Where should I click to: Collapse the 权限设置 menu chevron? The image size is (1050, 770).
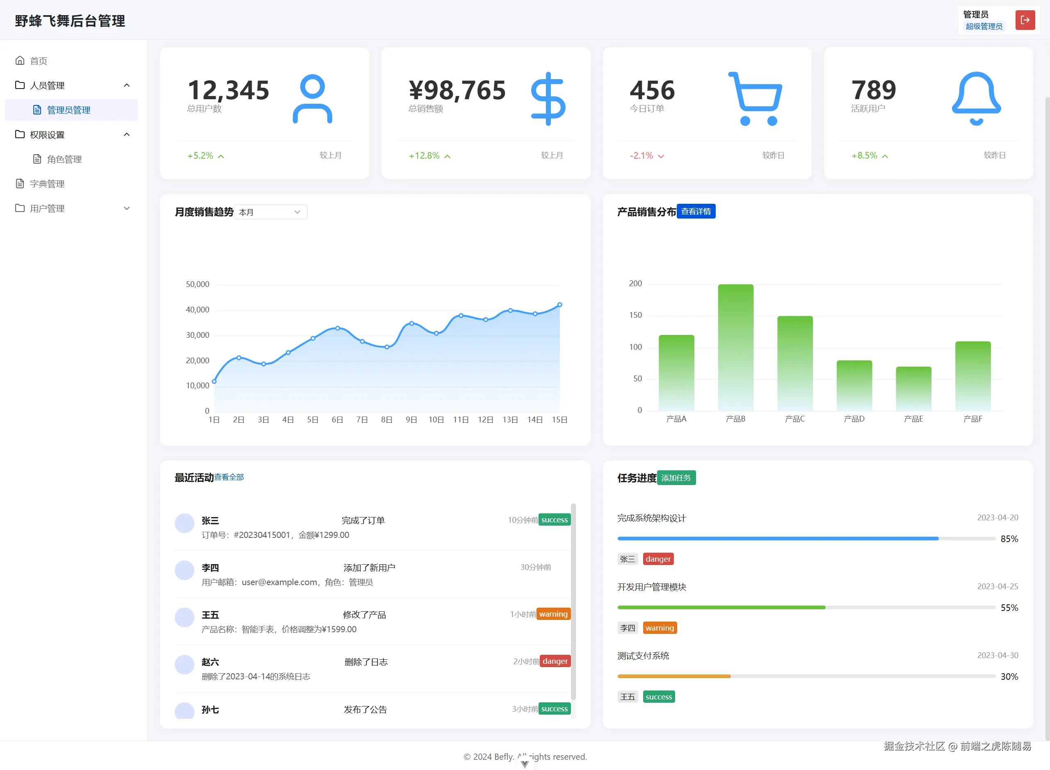click(126, 135)
